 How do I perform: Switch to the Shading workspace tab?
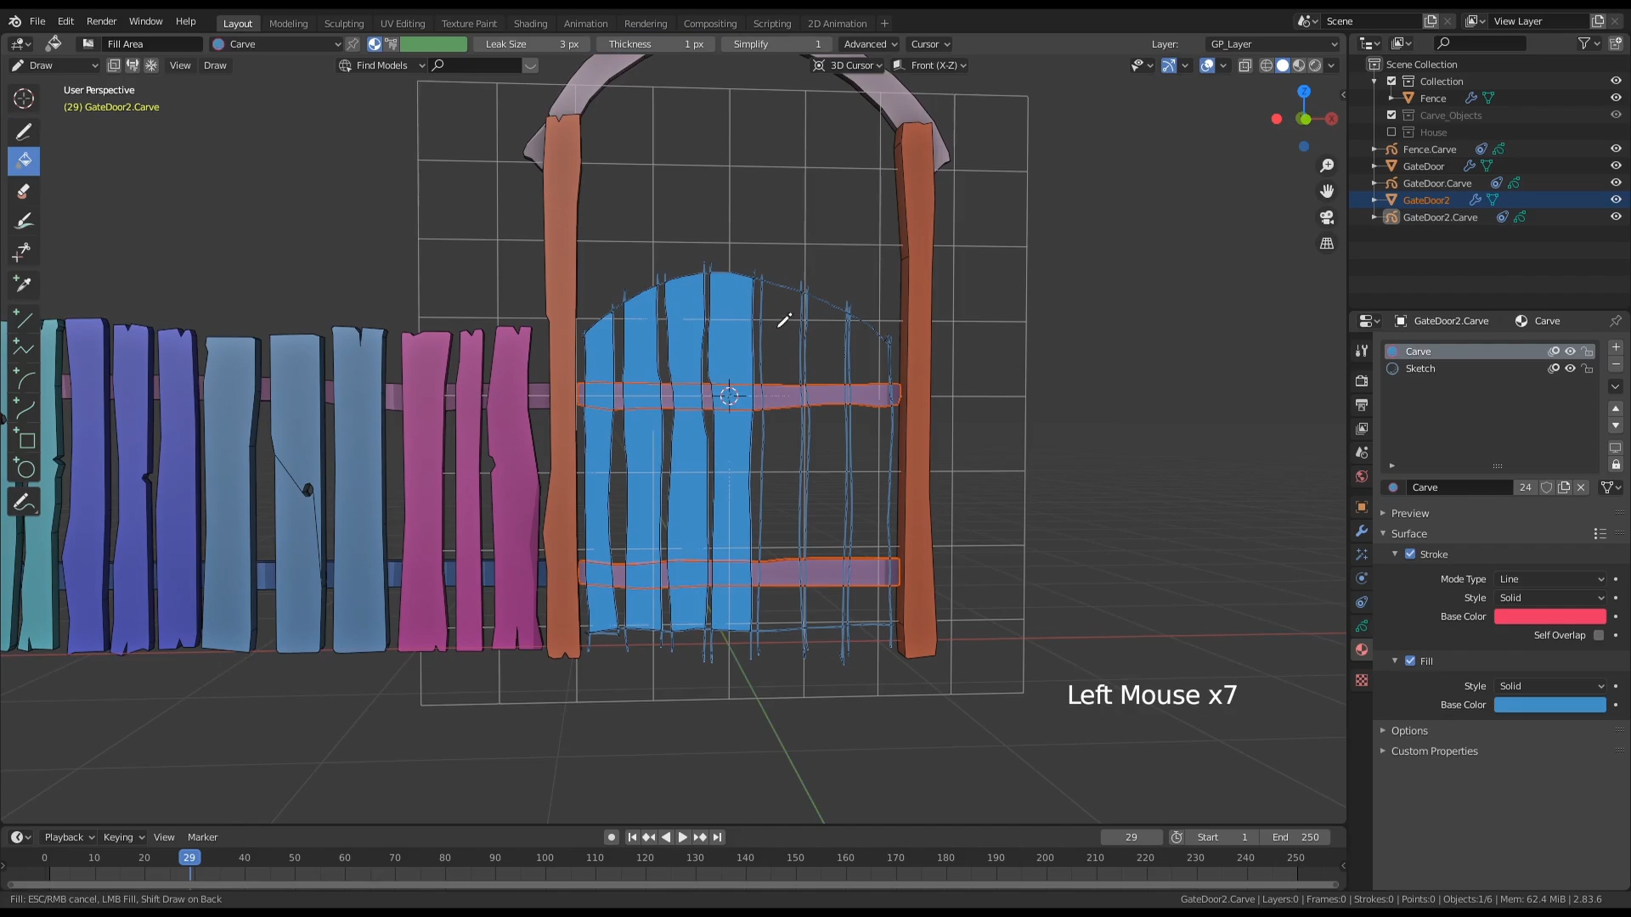pos(530,23)
